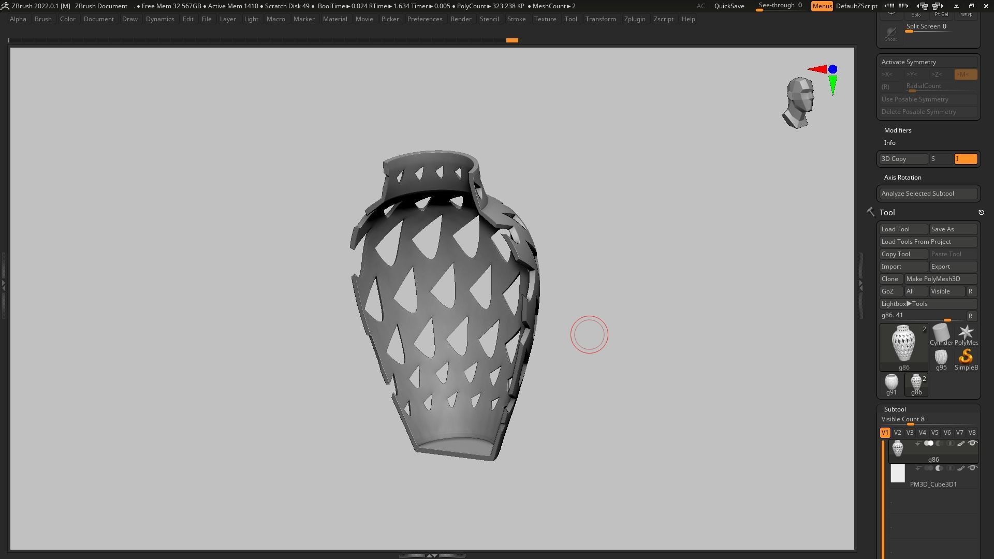
Task: Adjust the Visible Count slider
Action: pyautogui.click(x=928, y=420)
